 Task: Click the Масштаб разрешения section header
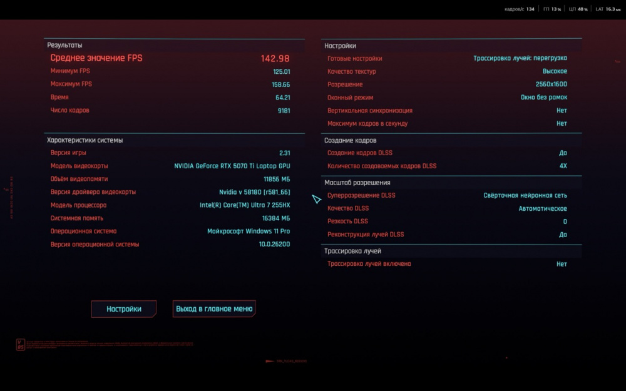coord(357,183)
